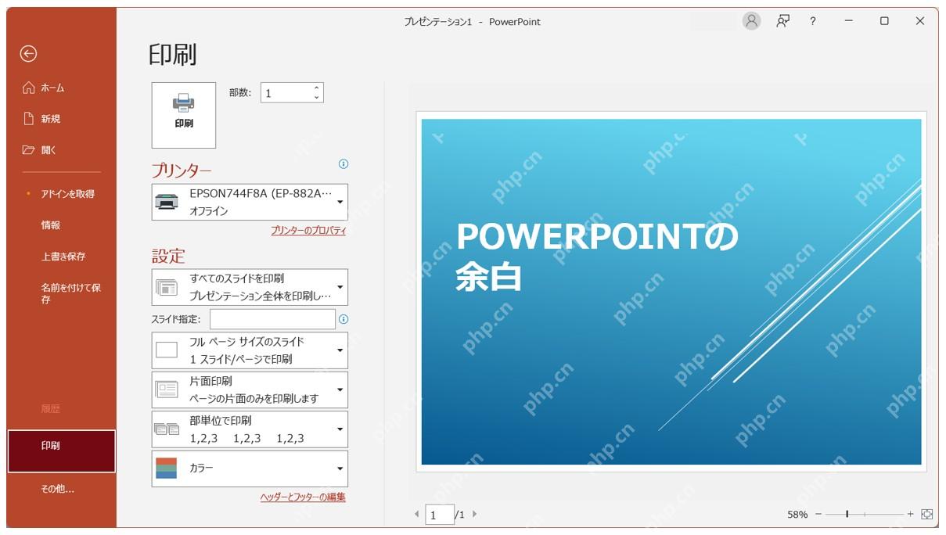Screen dimensions: 946x535
Task: Click the home icon next to ホーム
Action: [x=28, y=88]
